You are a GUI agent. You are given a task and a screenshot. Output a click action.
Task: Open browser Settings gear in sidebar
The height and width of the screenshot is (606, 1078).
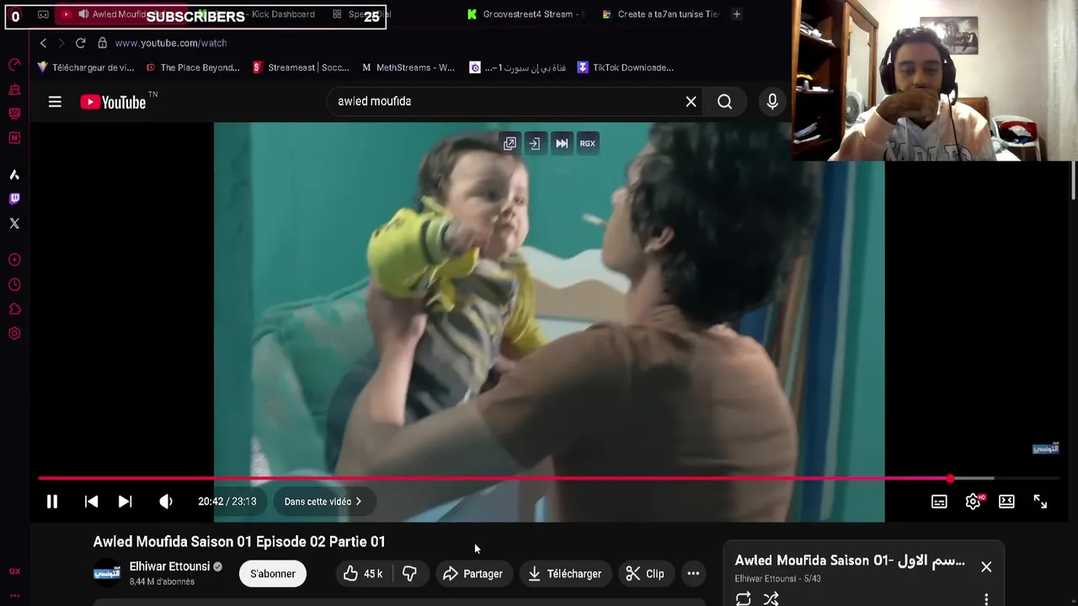(14, 334)
